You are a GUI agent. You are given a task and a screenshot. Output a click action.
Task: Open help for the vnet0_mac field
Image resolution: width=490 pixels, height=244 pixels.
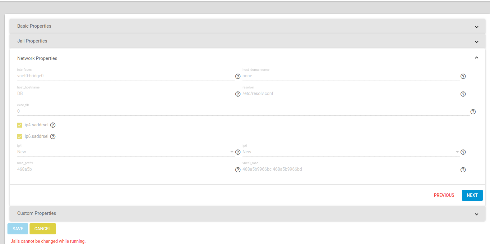(463, 170)
